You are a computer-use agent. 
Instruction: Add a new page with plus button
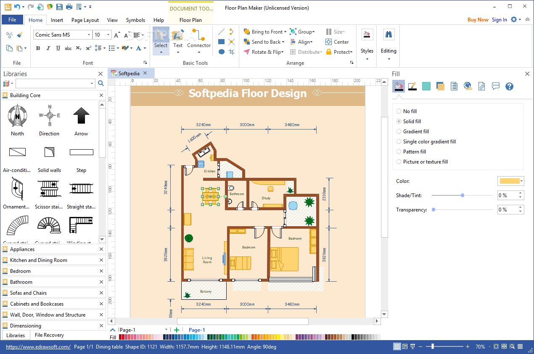[x=177, y=330]
